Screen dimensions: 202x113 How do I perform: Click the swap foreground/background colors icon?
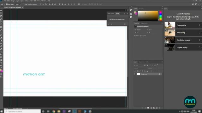(x=2, y=68)
